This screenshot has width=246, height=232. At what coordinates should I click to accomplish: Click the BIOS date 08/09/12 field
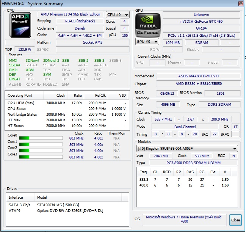click(x=167, y=94)
